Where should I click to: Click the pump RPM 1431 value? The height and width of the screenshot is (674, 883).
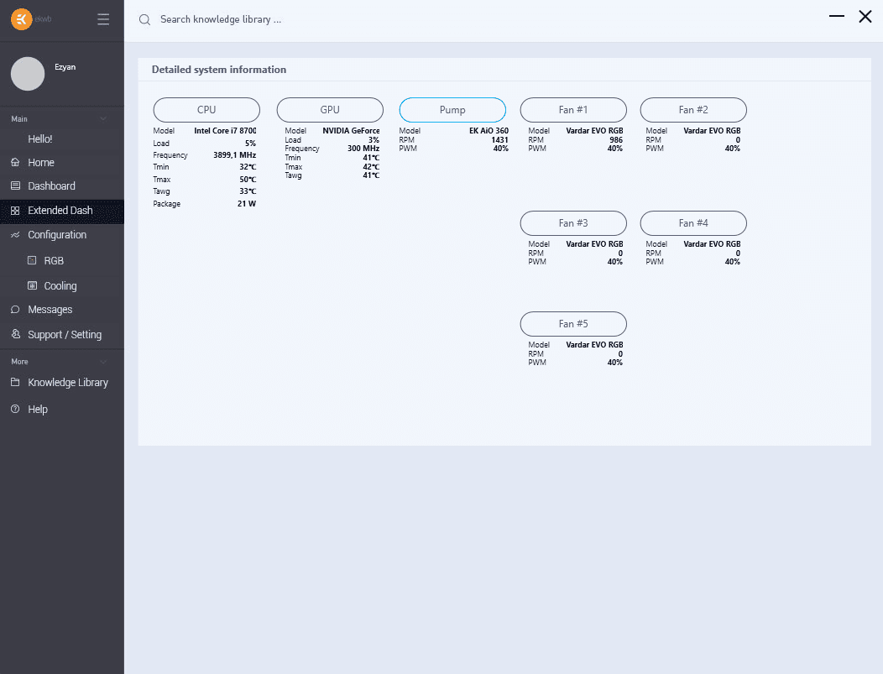(x=499, y=139)
